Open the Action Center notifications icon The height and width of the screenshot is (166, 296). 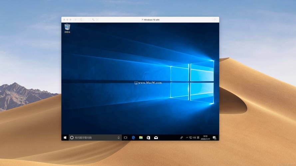214,137
